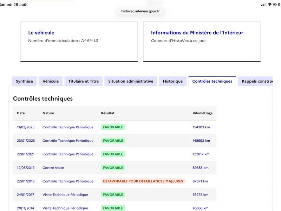This screenshot has height=211, width=281.
Task: Click the date 24/01/2017
Action: click(25, 195)
